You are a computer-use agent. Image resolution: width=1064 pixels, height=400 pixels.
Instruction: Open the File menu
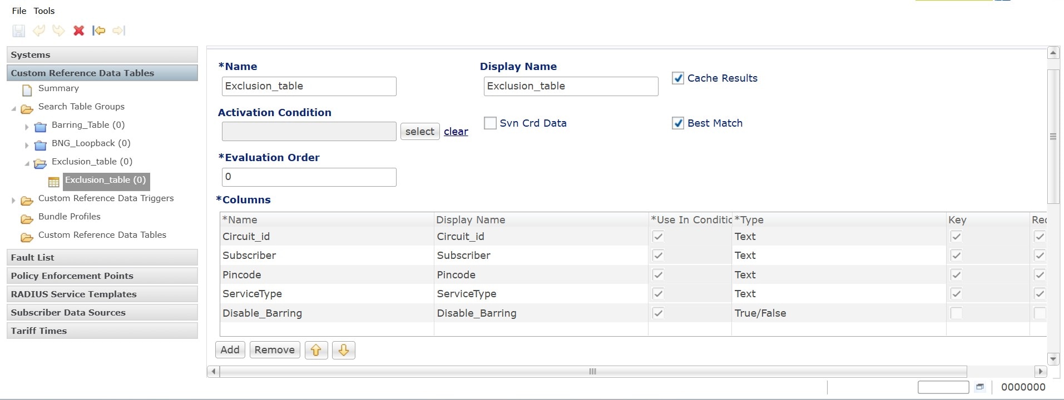19,11
